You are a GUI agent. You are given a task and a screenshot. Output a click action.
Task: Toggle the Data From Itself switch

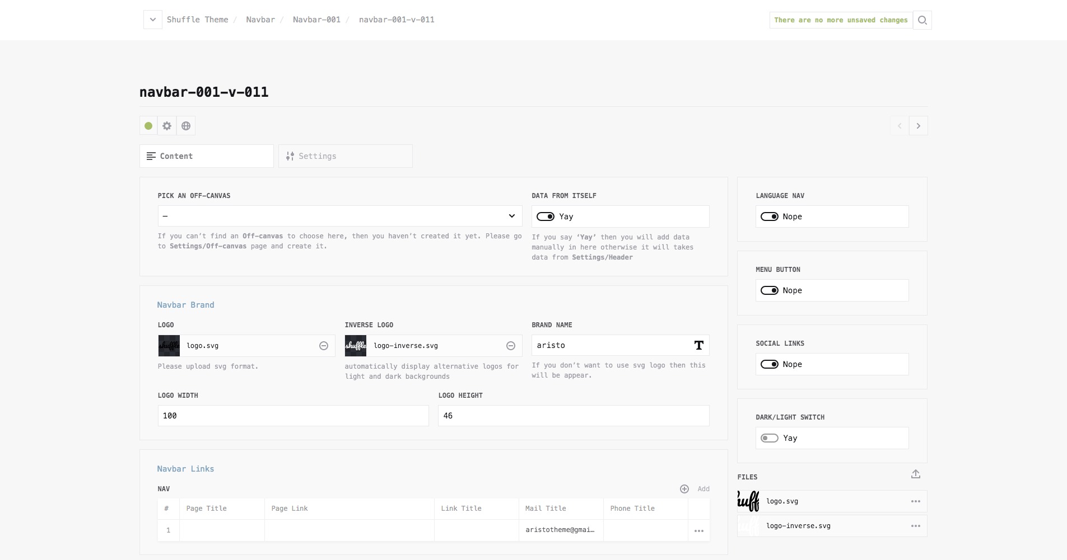click(x=546, y=217)
